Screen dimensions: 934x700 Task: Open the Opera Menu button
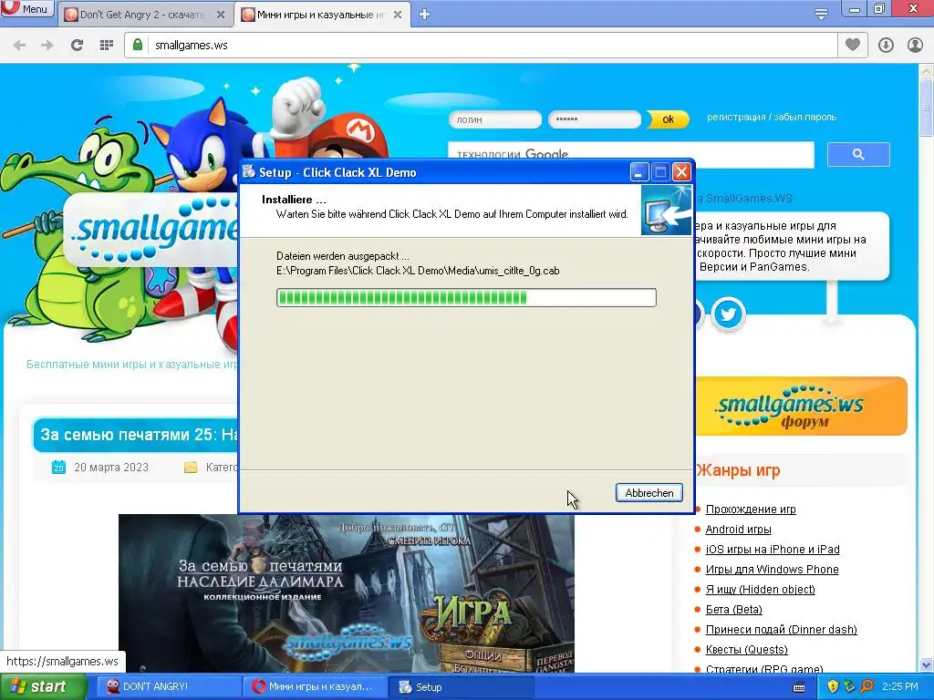pos(26,8)
